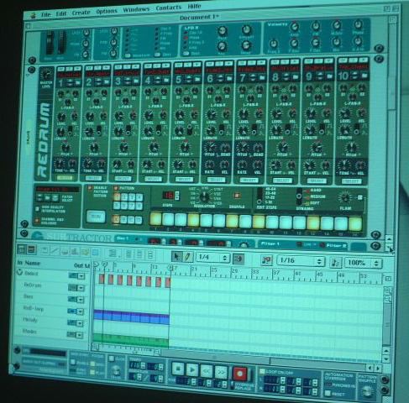Toggle Redrum Shuffle button

click(237, 196)
